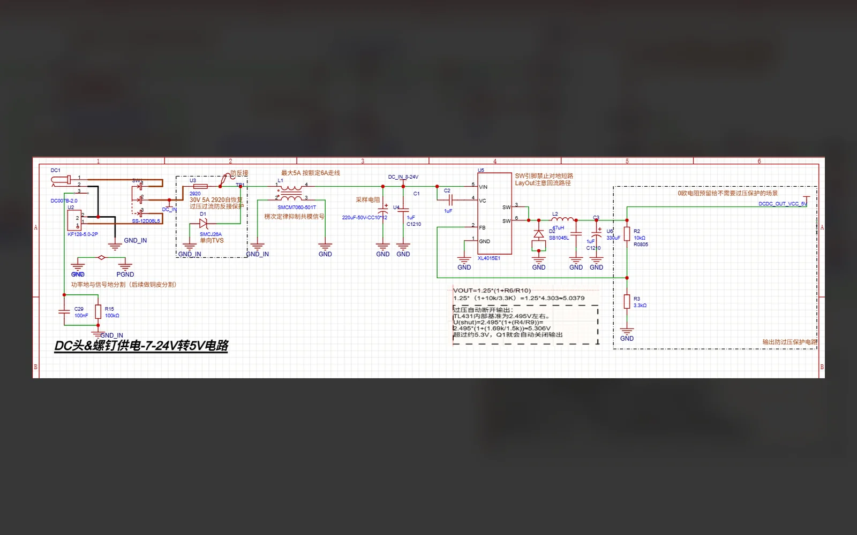Click the VIN pin label on U5
The image size is (857, 535).
pyautogui.click(x=483, y=187)
